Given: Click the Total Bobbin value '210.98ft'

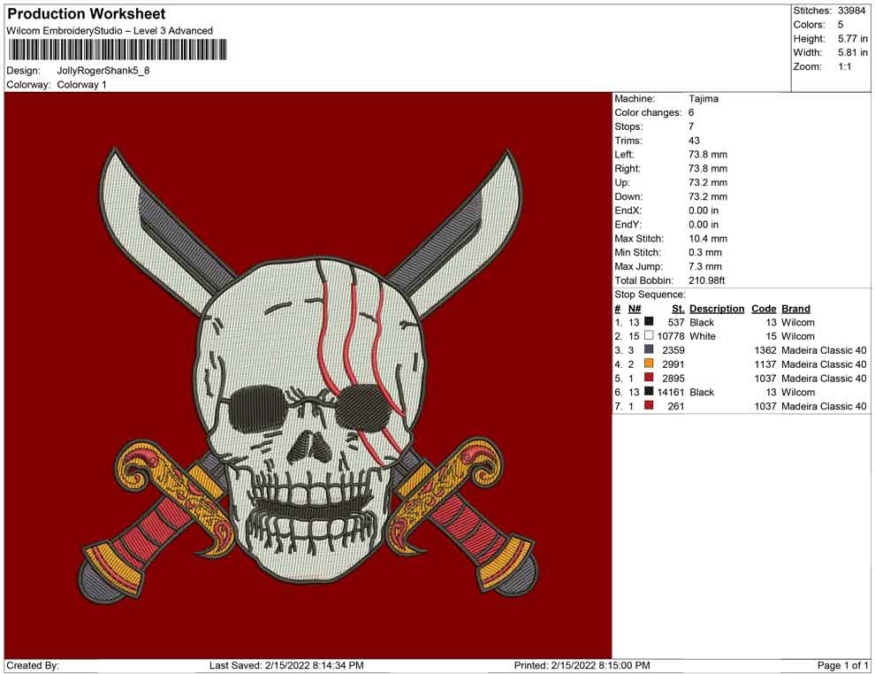Looking at the screenshot, I should [x=706, y=280].
